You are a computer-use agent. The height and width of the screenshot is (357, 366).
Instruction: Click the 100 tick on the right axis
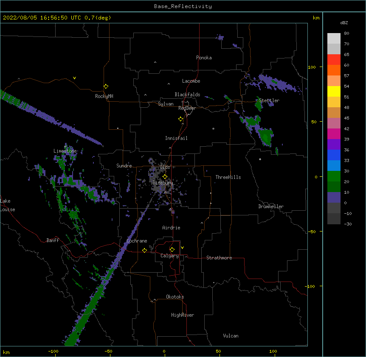pyautogui.click(x=312, y=67)
